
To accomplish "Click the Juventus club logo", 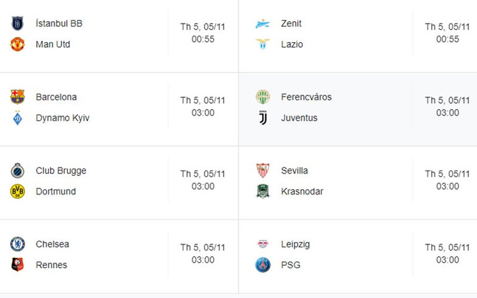I will tap(263, 118).
